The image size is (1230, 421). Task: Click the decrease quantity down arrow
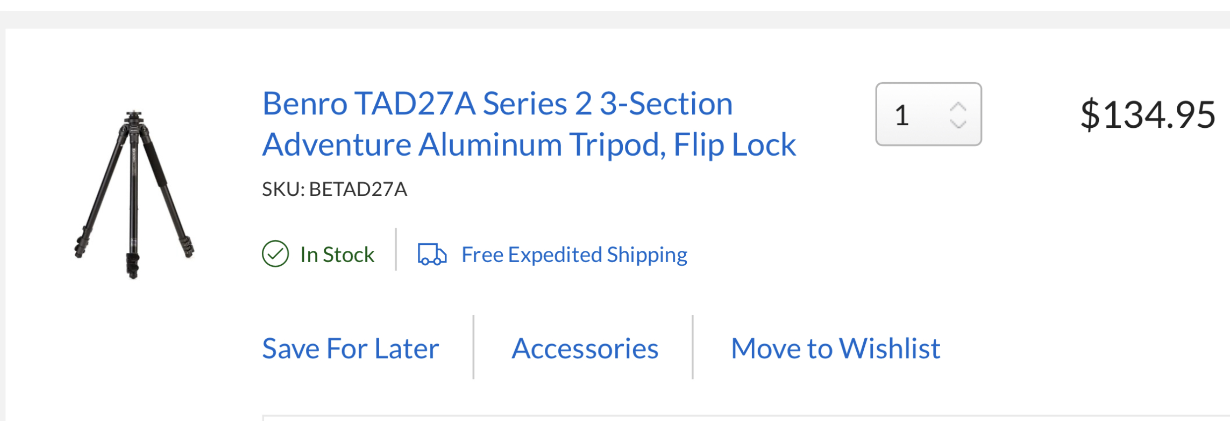pos(958,124)
